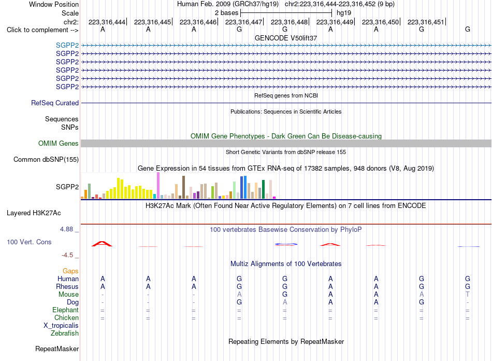Click the 'chr2:' ruler label

[x=71, y=22]
